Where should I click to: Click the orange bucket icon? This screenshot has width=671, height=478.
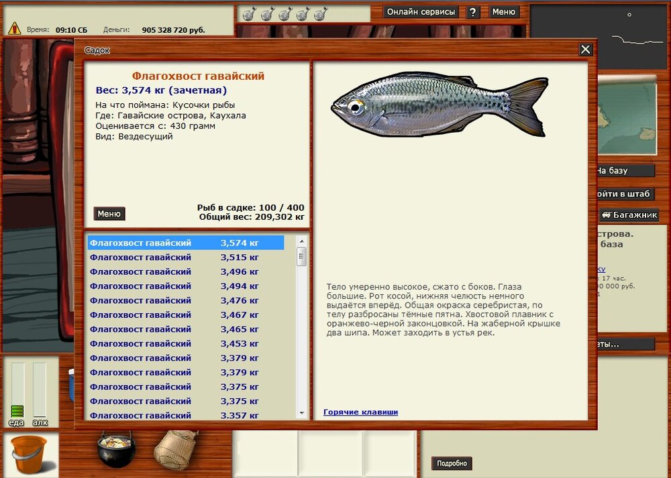coord(30,454)
